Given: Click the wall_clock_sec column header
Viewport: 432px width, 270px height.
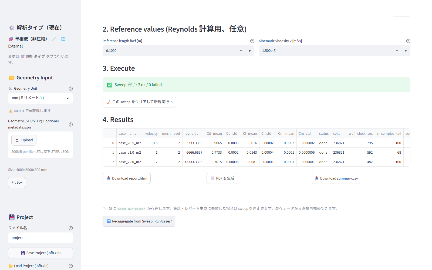Looking at the screenshot, I should coord(361,133).
